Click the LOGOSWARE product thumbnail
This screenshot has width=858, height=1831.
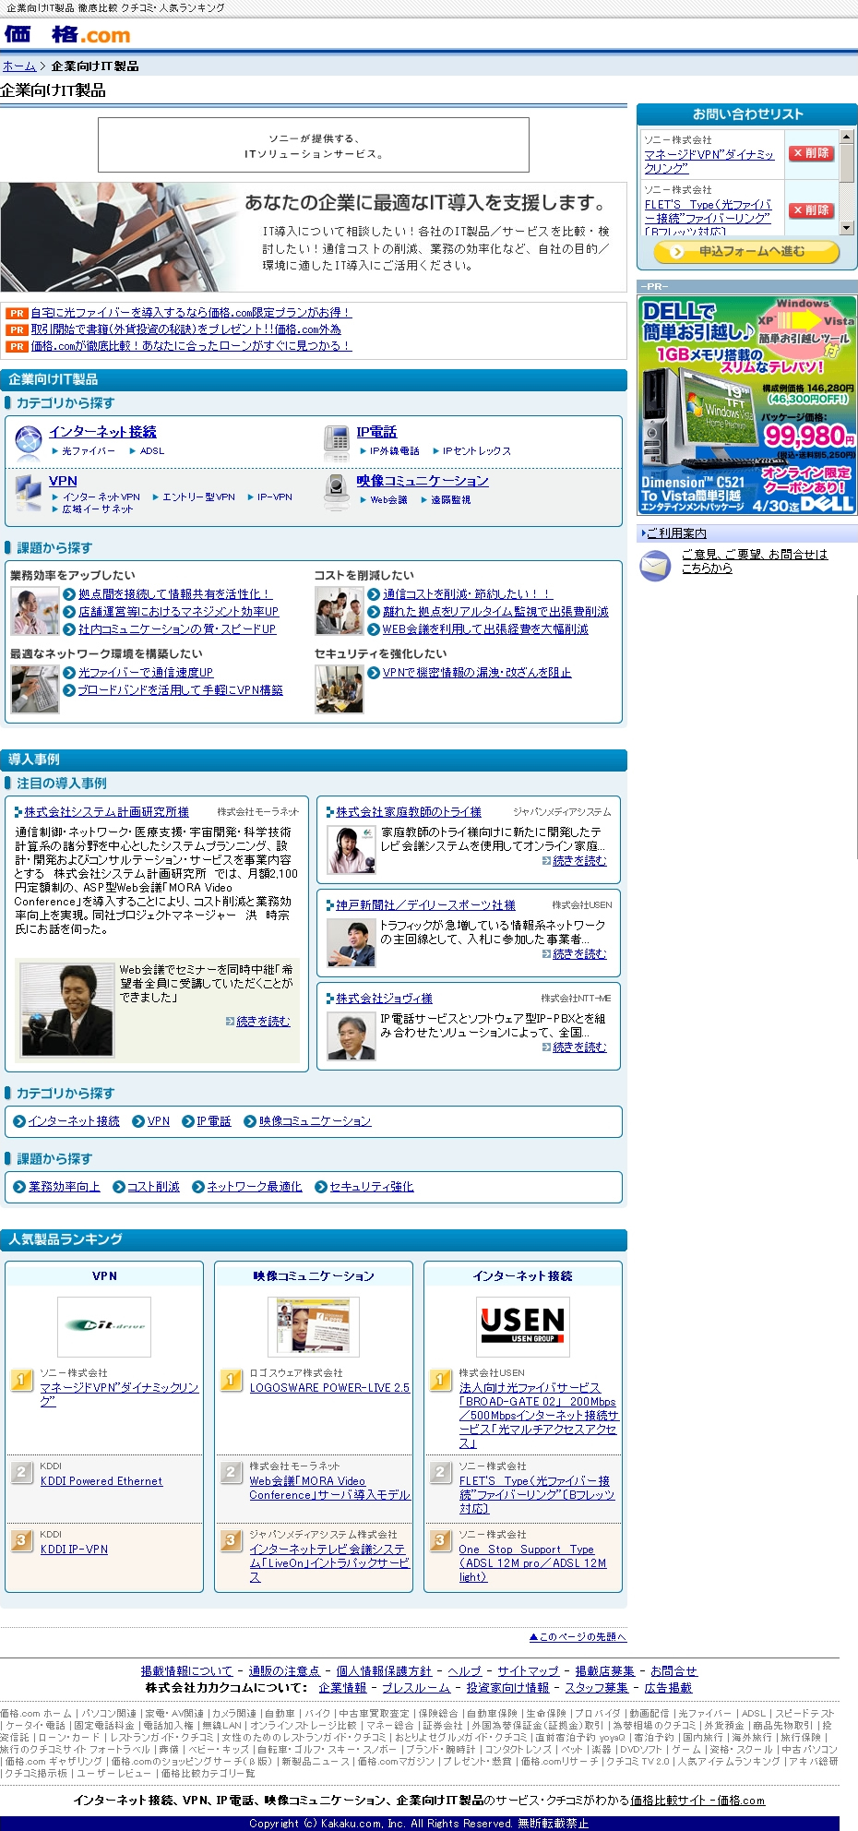pos(314,1326)
